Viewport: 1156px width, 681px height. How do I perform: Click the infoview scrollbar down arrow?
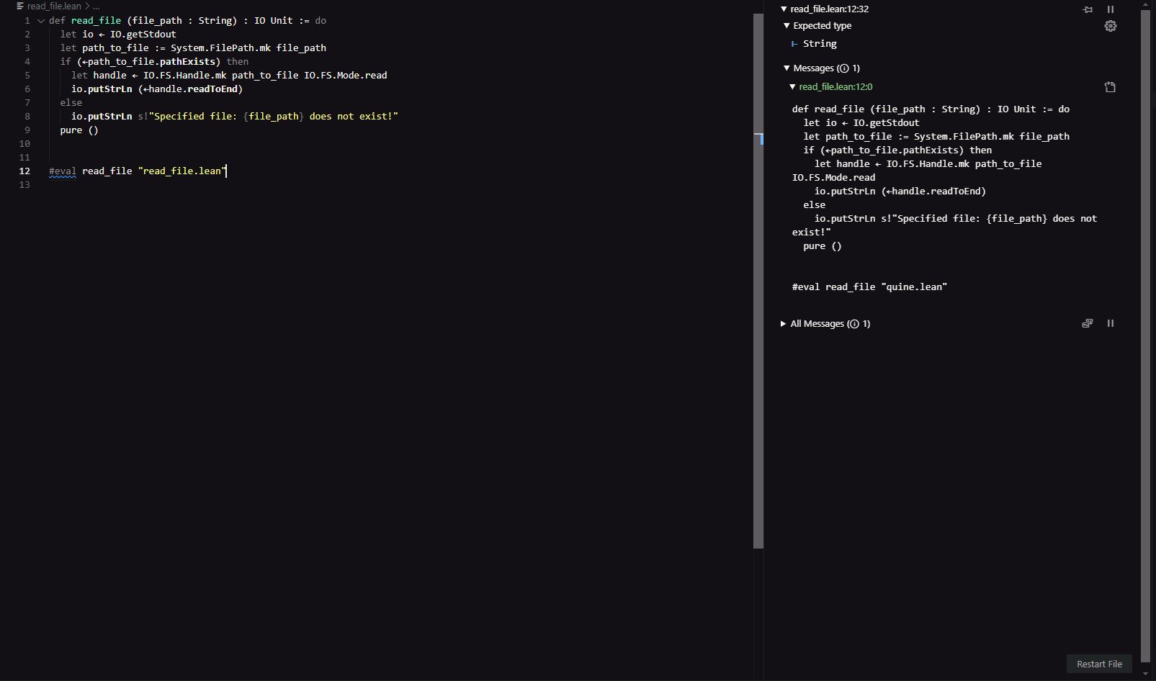(1146, 675)
